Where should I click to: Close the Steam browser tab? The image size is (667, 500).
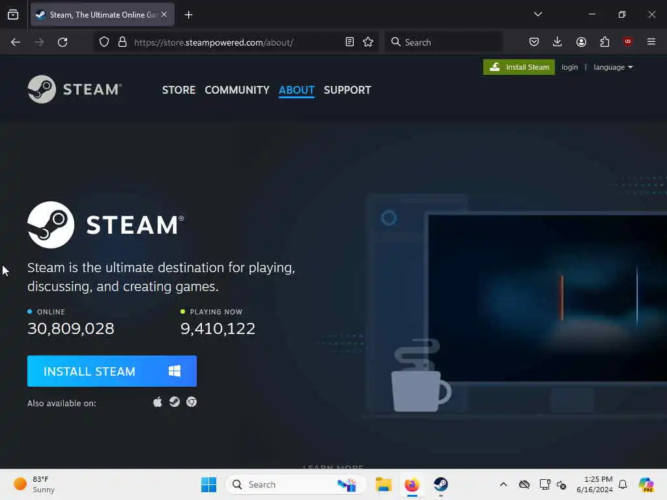[164, 14]
